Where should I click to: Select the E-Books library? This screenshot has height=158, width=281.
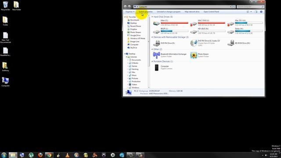click(x=135, y=63)
